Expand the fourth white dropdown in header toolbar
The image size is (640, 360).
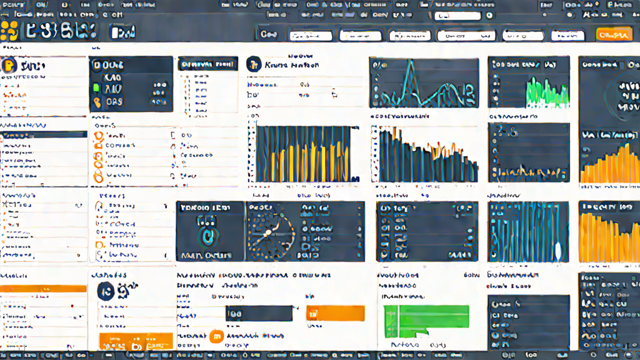466,36
